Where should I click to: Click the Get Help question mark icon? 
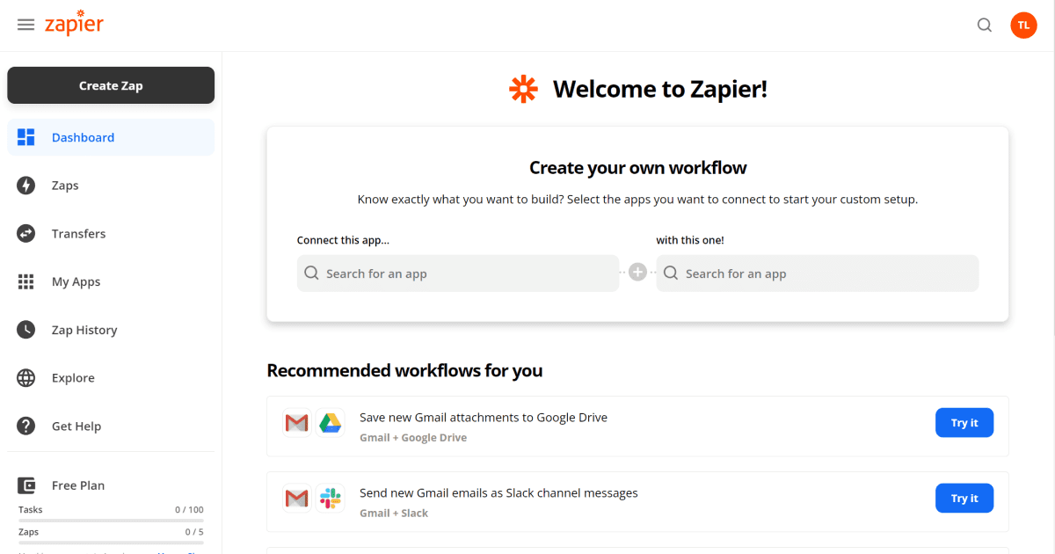(25, 426)
